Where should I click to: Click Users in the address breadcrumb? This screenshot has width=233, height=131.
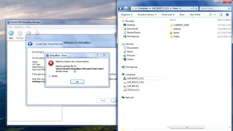coord(175,8)
